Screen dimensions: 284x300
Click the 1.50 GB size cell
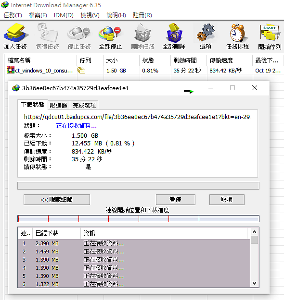pyautogui.click(x=116, y=71)
